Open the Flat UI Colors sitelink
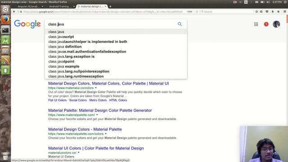 pos(57,100)
